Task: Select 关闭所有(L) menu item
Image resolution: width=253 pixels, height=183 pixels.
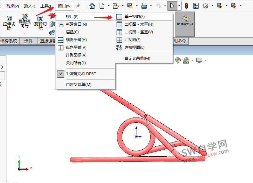Action: [86, 63]
